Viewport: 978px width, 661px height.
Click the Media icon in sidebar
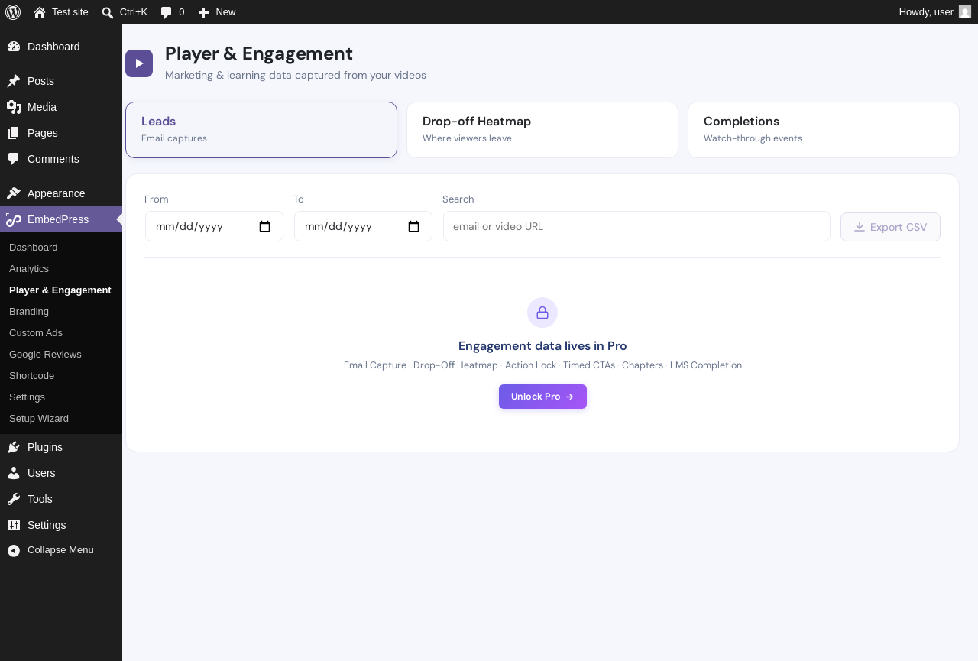(x=14, y=107)
